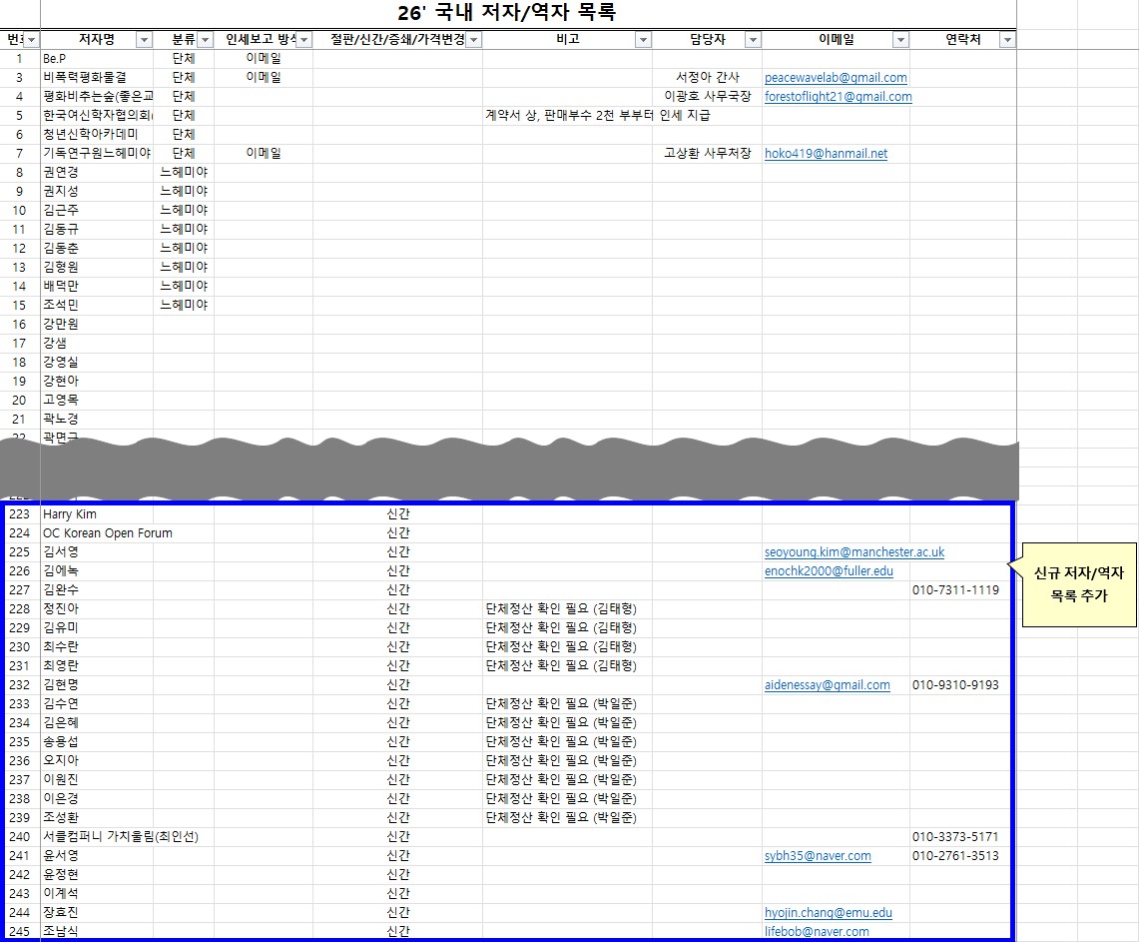Select the cell 청년신학아카데미
This screenshot has width=1139, height=942.
97,135
